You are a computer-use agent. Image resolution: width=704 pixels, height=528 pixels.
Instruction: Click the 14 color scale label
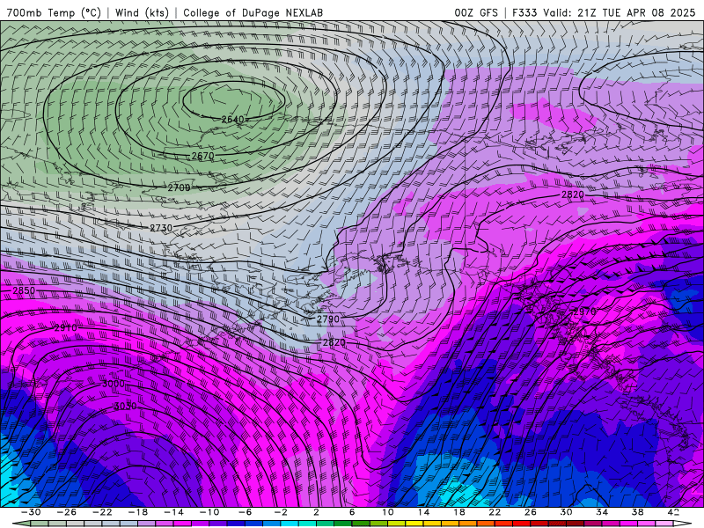click(423, 512)
